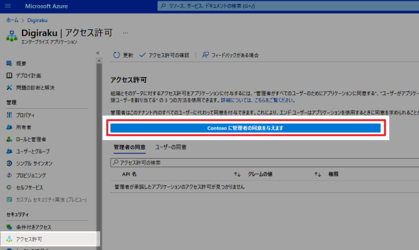Click the デプロイ計画 book icon
Viewport: 419px width, 250px height.
pyautogui.click(x=9, y=76)
